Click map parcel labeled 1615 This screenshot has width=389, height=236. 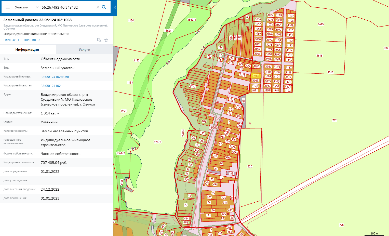tap(321, 24)
